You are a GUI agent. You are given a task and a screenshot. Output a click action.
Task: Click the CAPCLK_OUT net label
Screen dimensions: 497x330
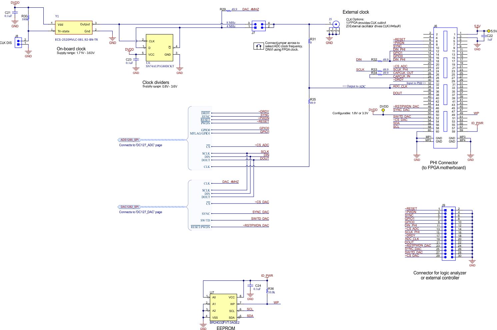tap(403, 73)
